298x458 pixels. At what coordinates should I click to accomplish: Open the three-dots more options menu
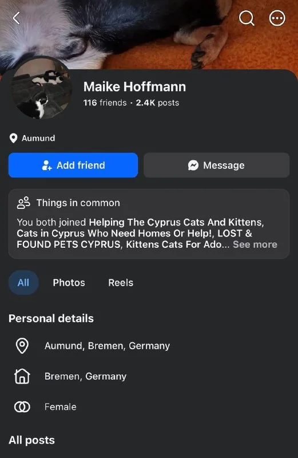tap(277, 18)
